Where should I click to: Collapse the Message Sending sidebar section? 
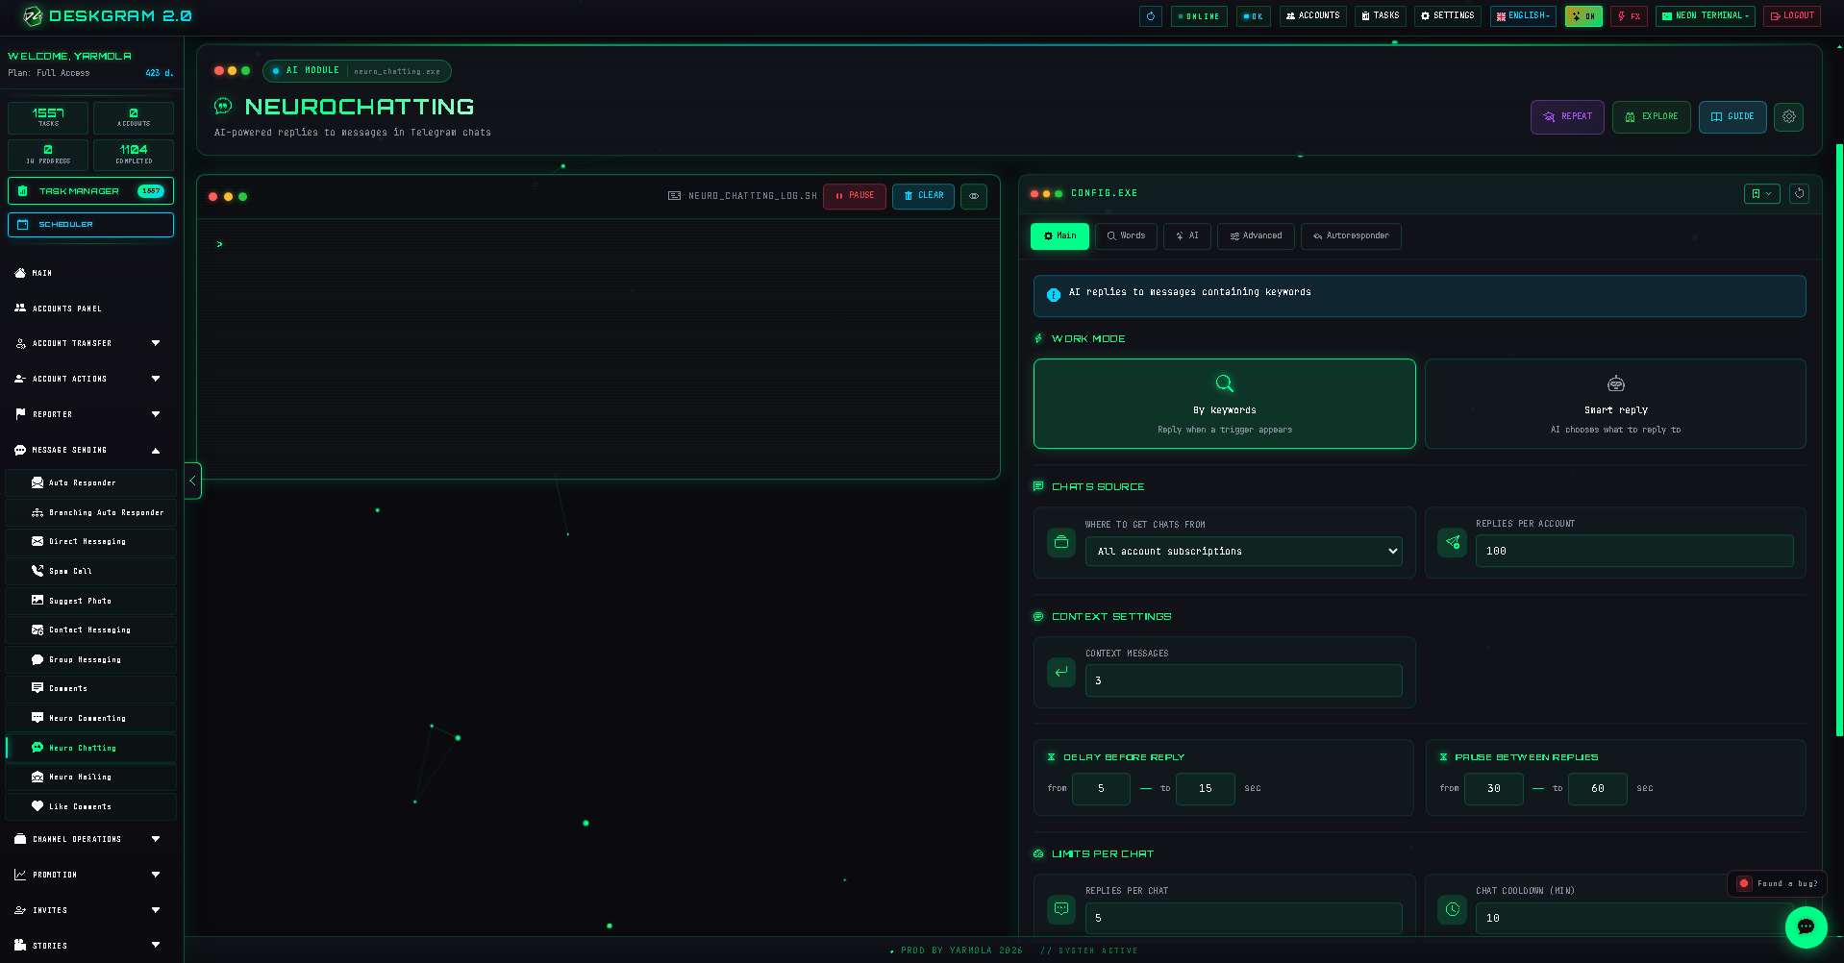pos(90,450)
